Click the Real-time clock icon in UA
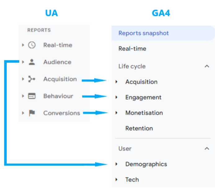 tap(32, 45)
